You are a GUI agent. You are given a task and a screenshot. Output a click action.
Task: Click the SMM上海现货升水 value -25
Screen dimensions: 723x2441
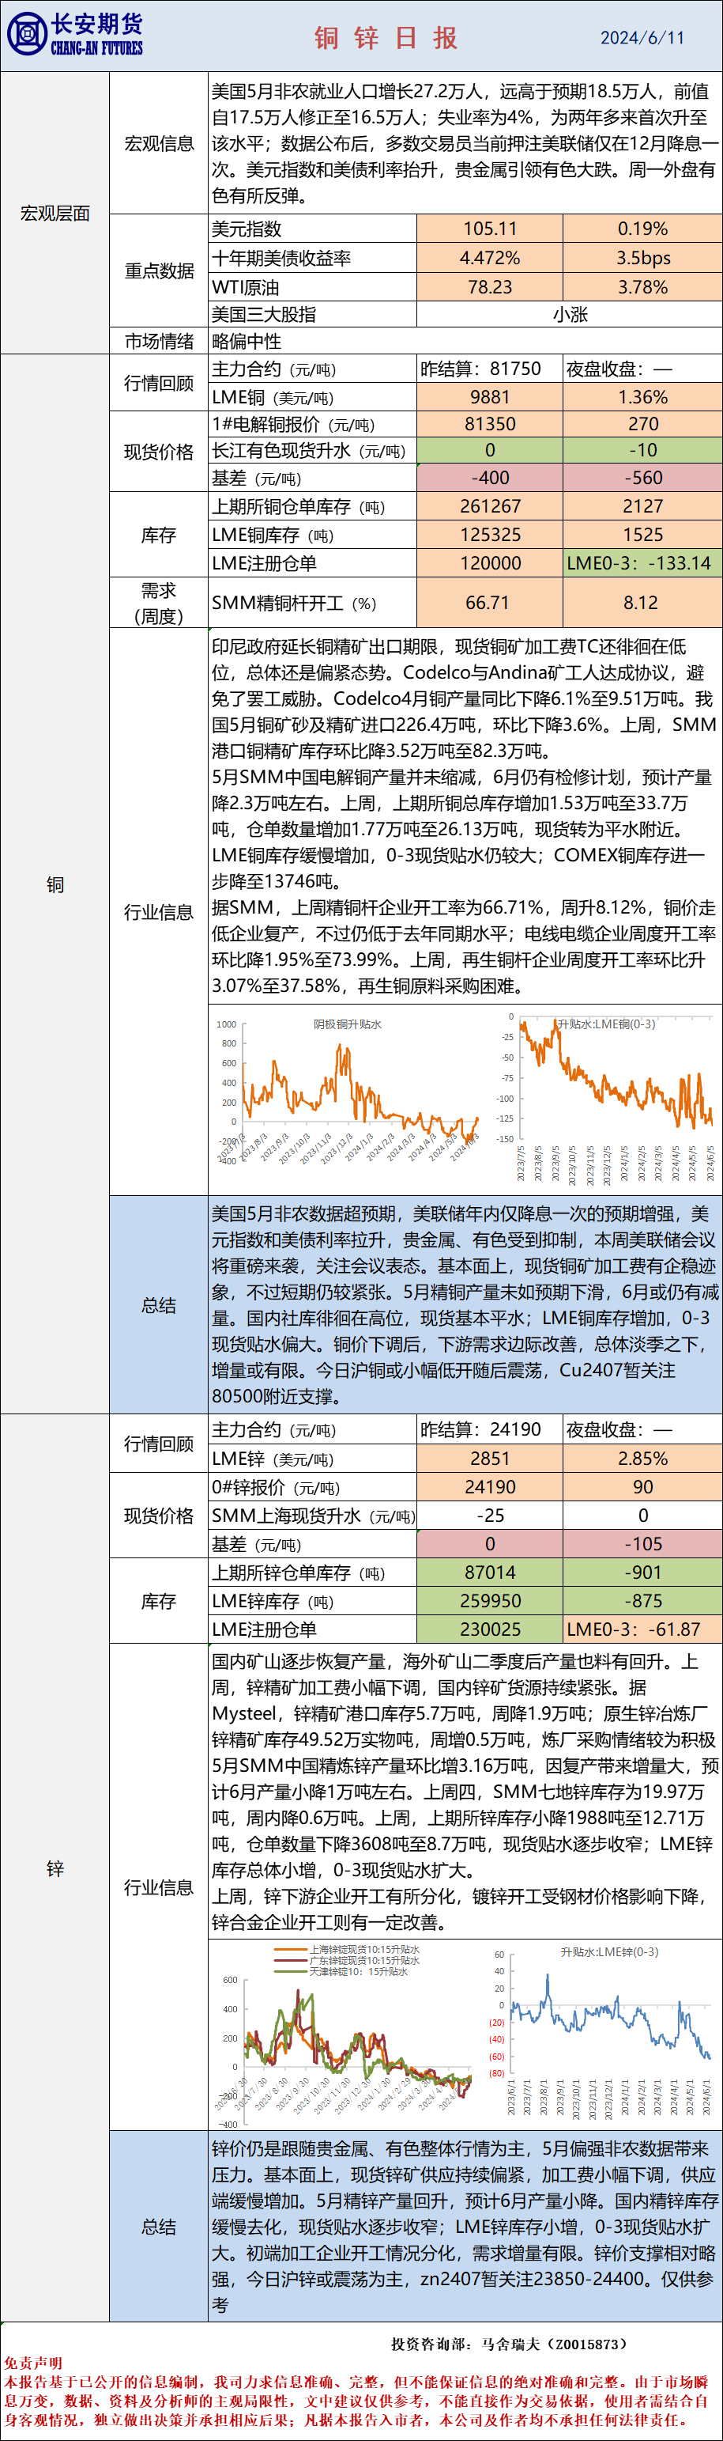490,1516
